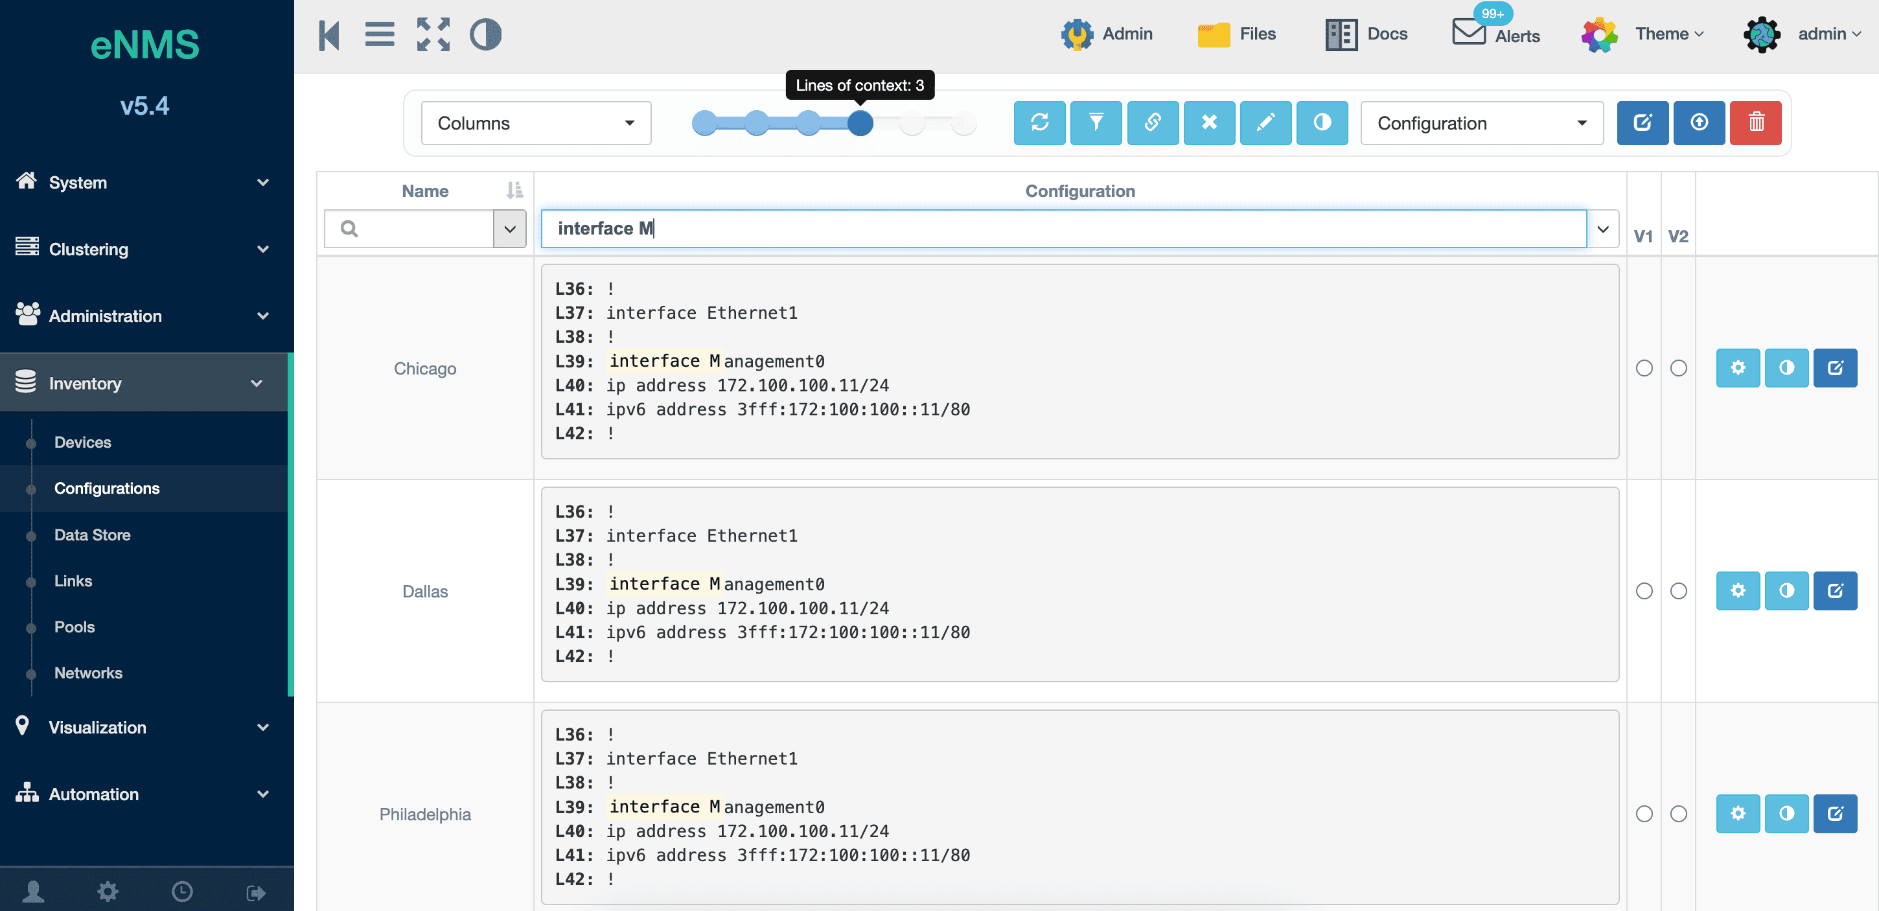The width and height of the screenshot is (1879, 911).
Task: Click the half-circle compare button for Chicago
Action: coord(1786,367)
